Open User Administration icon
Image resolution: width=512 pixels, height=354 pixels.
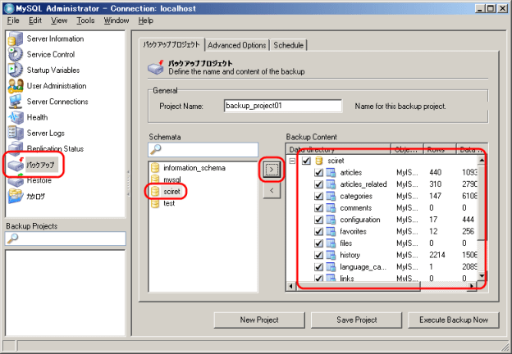point(16,86)
